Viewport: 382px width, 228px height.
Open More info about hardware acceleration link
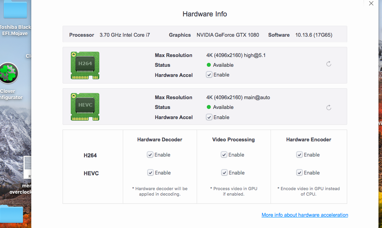coord(305,215)
